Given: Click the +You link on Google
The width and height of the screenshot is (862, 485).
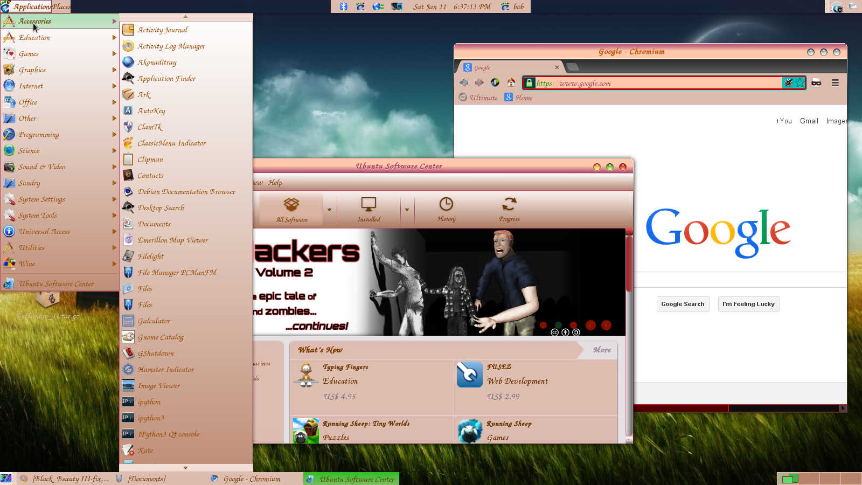Looking at the screenshot, I should (783, 121).
